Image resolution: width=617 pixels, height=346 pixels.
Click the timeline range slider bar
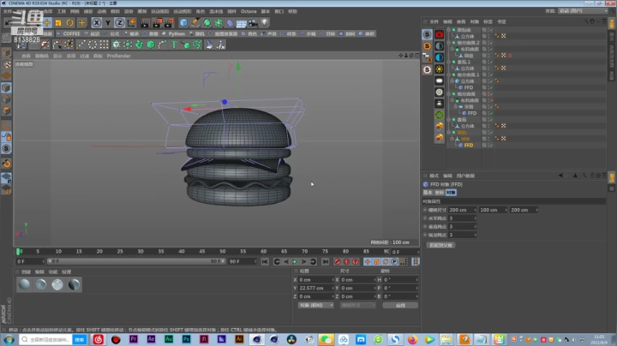tap(136, 261)
